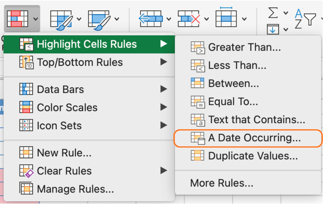The image size is (323, 204).
Task: Click the AutoSum sigma icon
Action: coord(273,13)
